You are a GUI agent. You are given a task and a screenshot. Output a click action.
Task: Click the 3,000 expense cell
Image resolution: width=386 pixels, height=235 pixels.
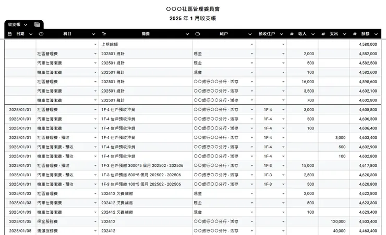[x=334, y=138]
